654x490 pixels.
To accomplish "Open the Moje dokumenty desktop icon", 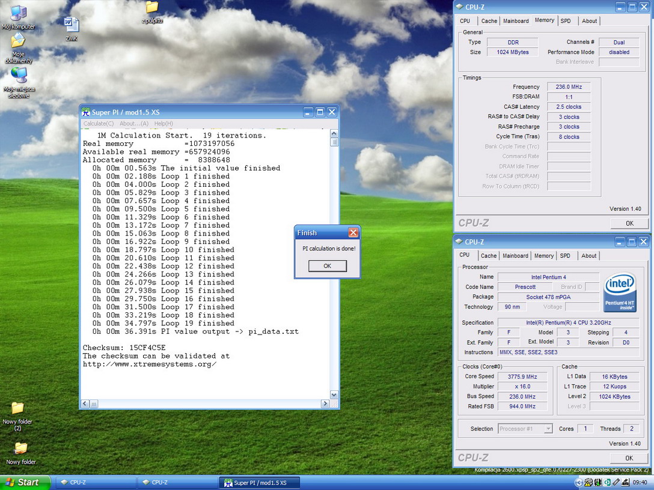I will 19,48.
